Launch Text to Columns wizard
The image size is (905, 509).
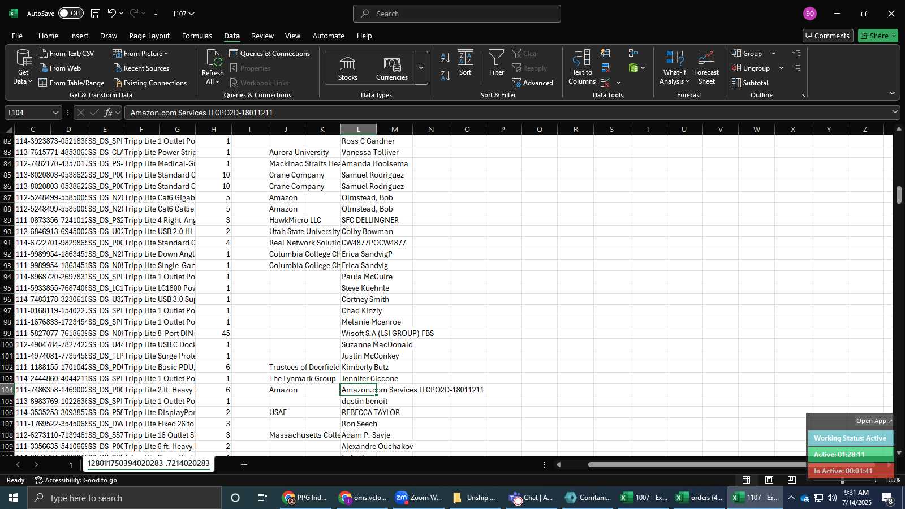pos(582,67)
